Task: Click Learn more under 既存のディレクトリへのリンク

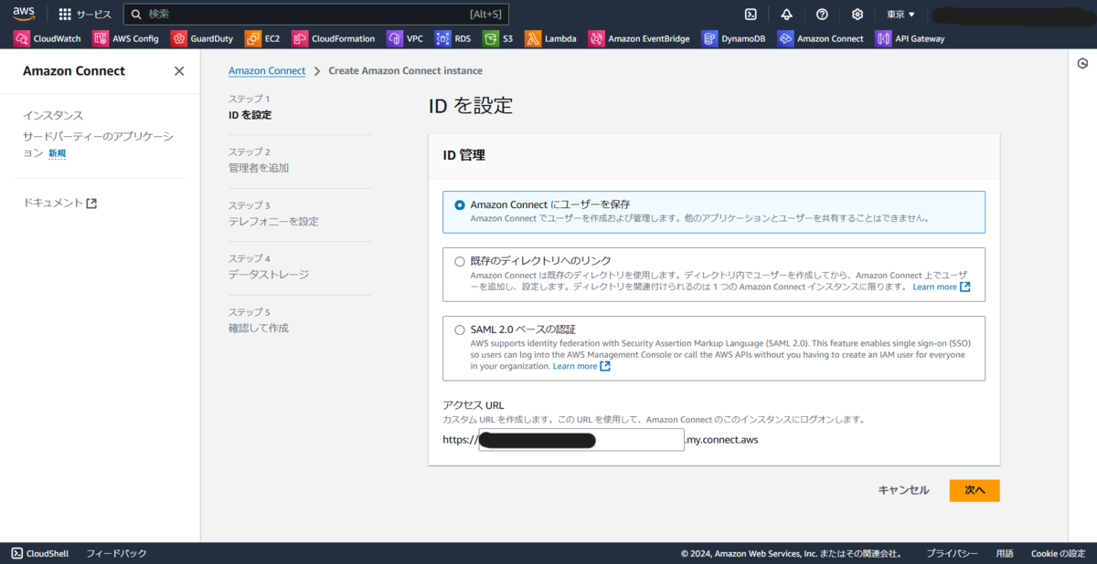Action: pos(934,287)
